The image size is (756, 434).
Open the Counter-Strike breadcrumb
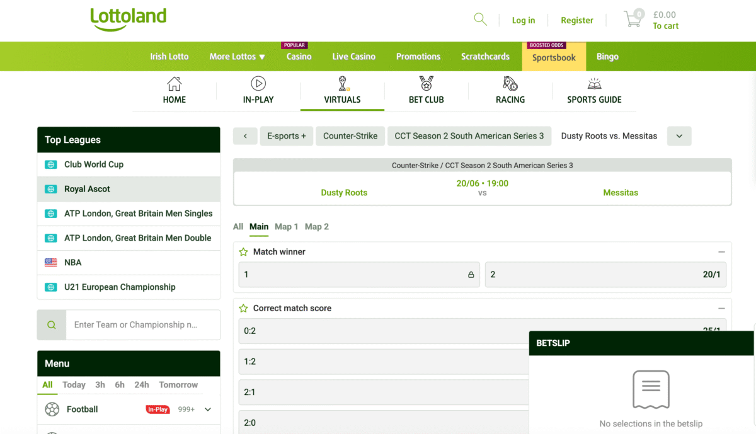[x=350, y=136]
